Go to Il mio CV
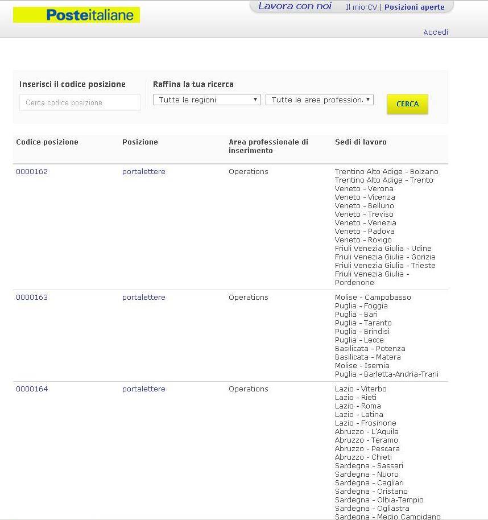The image size is (488, 520). click(x=361, y=7)
